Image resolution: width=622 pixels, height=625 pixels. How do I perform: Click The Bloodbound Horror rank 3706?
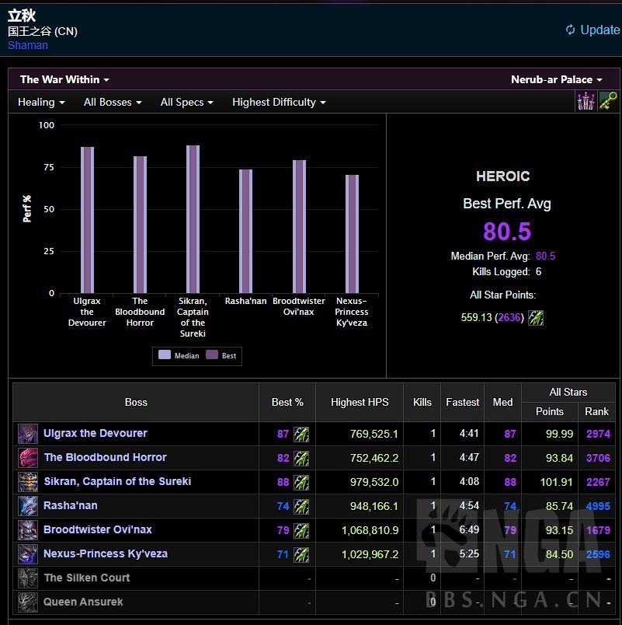tap(597, 458)
